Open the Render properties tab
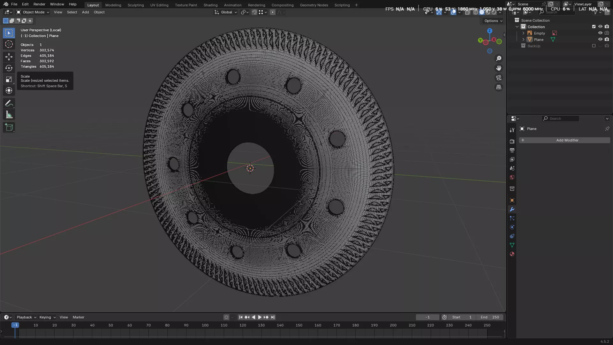This screenshot has width=613, height=345. pos(512,141)
